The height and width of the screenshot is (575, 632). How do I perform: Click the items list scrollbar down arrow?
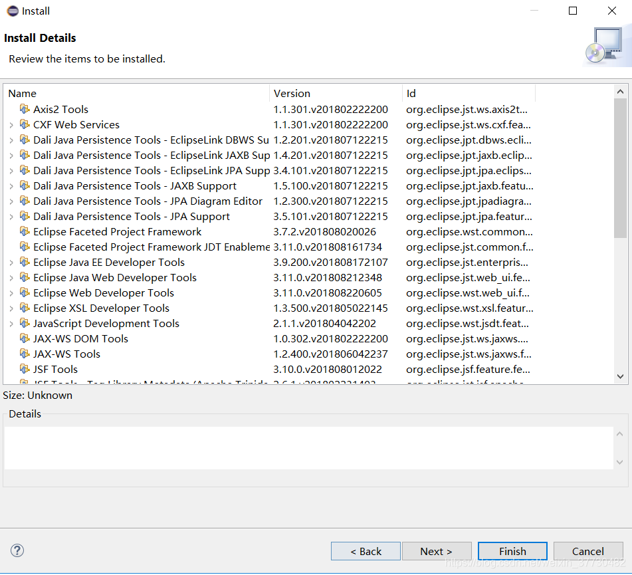pyautogui.click(x=620, y=376)
